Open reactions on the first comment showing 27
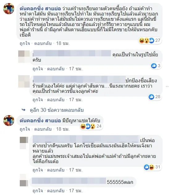Viewport: 169px width, 195px height. (x=150, y=41)
